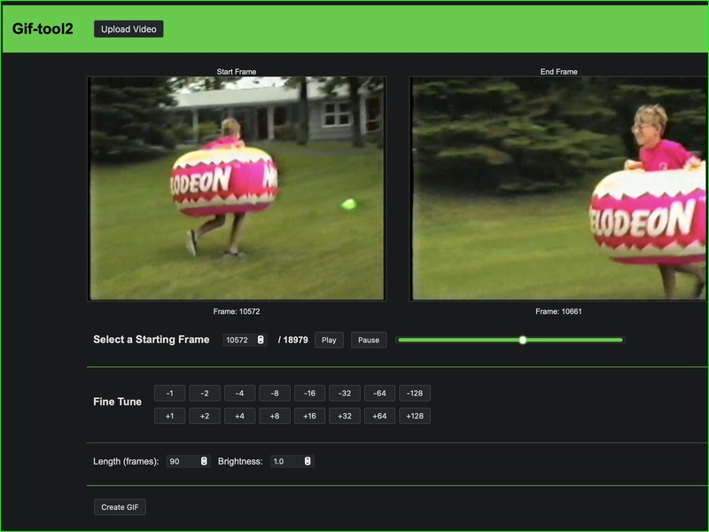Click the Length (frames) input field

[x=188, y=461]
